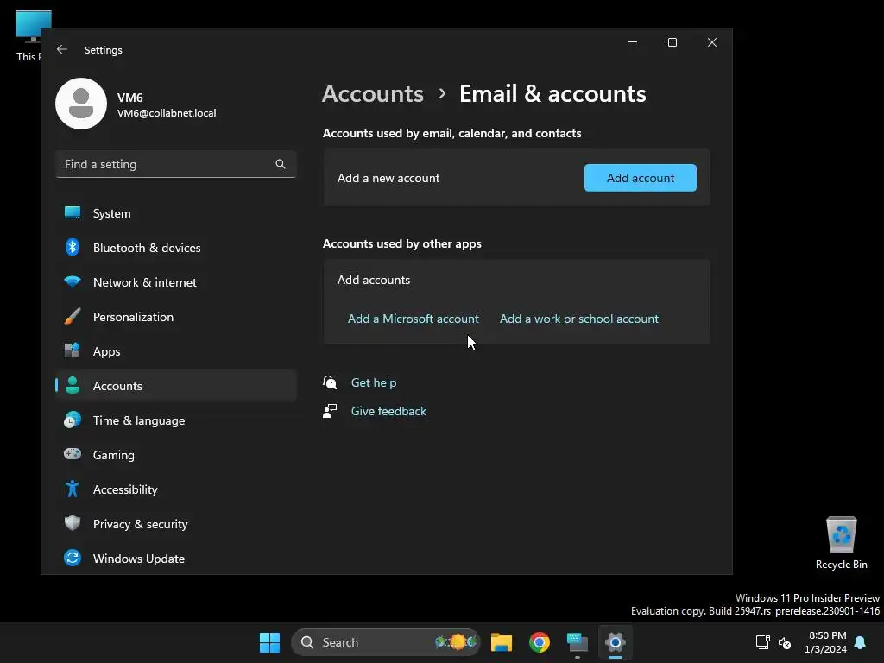Viewport: 884px width, 663px height.
Task: Open Personalization settings label
Action: 133,316
